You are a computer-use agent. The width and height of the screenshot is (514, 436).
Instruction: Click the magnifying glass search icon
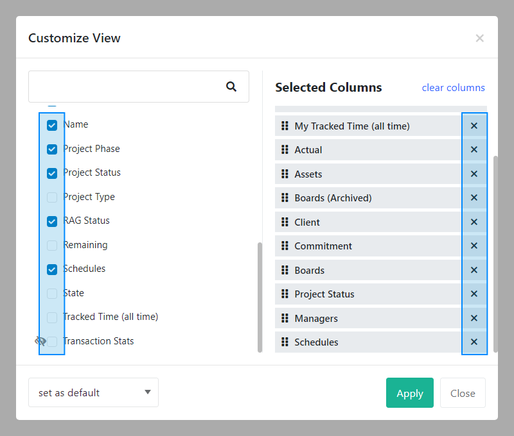[231, 85]
